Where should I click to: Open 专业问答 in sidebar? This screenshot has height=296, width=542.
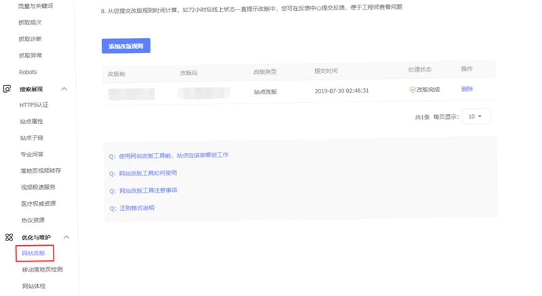[x=32, y=154]
